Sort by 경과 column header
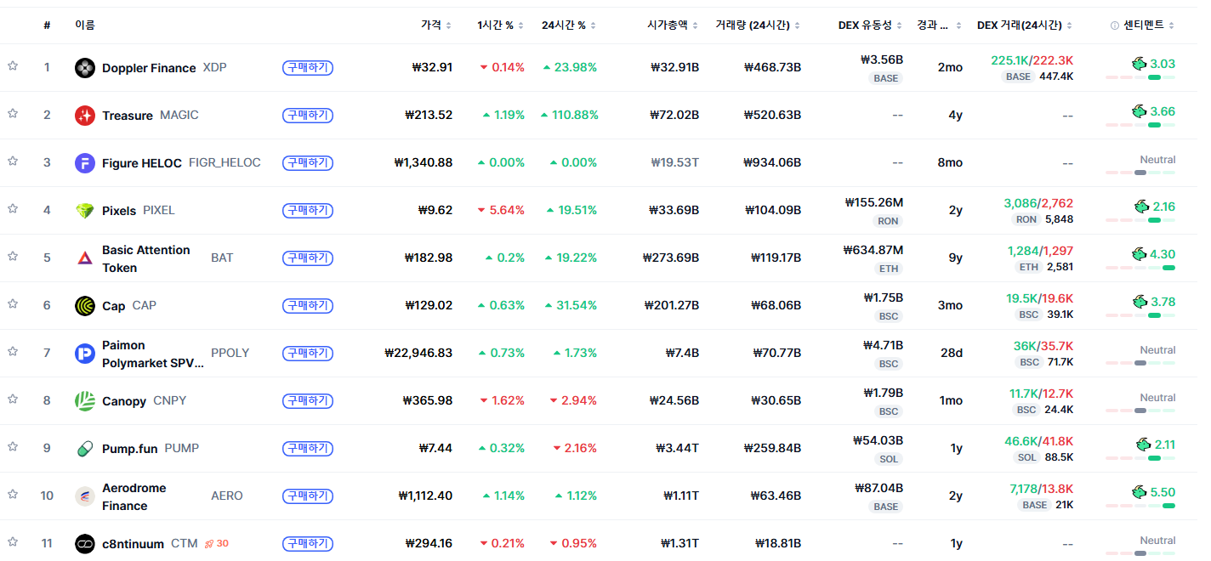 pyautogui.click(x=940, y=25)
